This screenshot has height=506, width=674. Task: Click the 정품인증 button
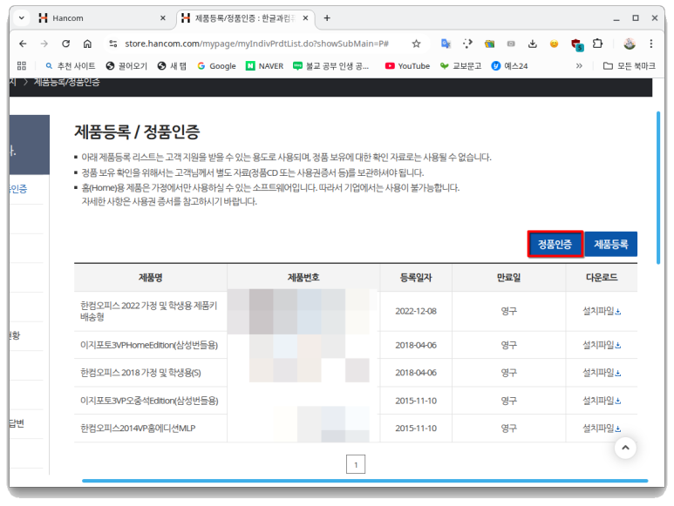(555, 244)
